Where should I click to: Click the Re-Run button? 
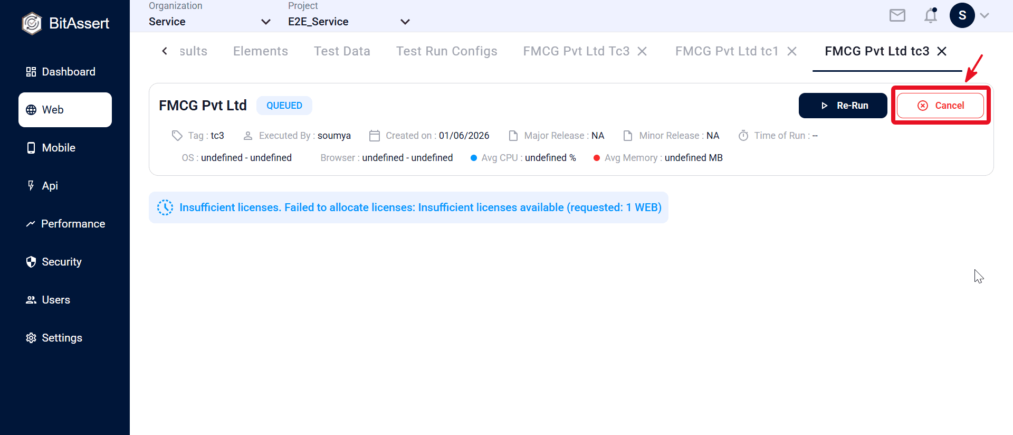tap(843, 106)
